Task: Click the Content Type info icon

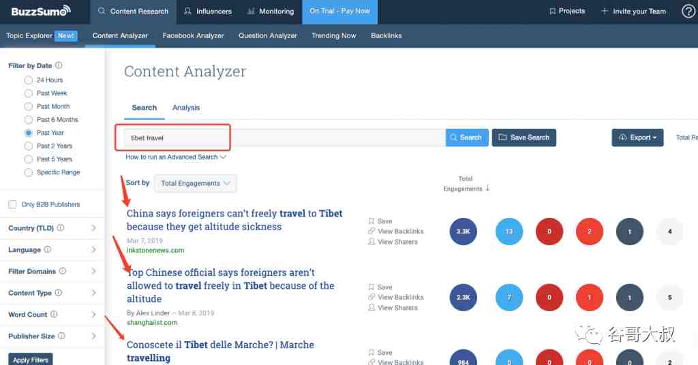Action: (59, 293)
